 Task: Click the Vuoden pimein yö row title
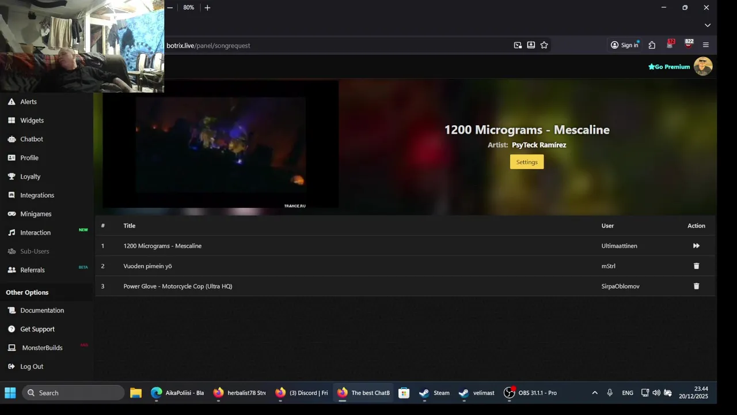click(x=147, y=266)
